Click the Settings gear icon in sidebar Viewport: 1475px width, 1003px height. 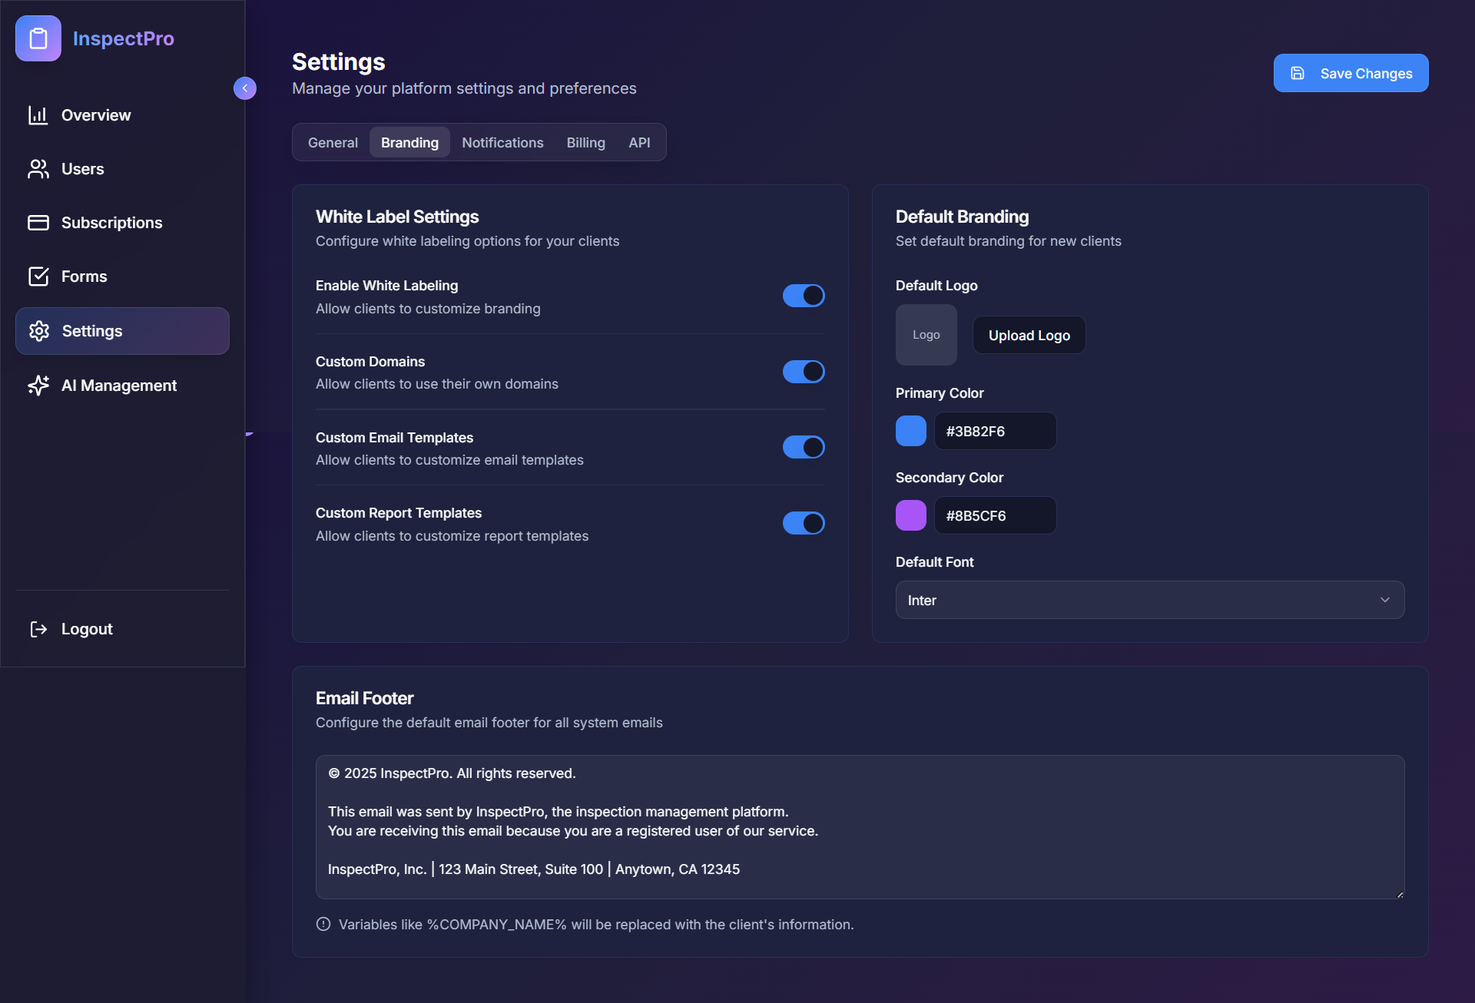coord(39,331)
